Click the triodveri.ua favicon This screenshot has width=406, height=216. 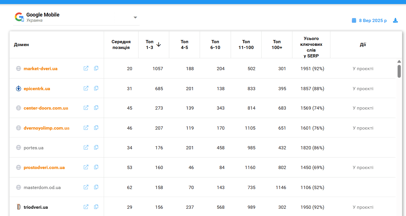click(x=19, y=207)
